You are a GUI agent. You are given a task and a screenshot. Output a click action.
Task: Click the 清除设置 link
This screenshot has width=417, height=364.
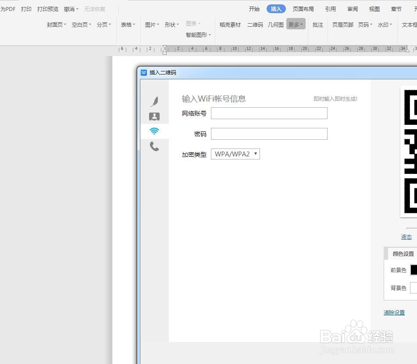pos(394,313)
